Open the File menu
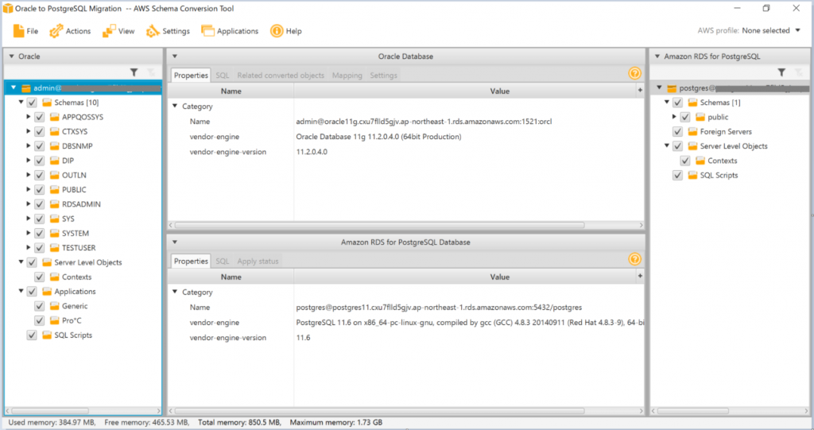Viewport: 814px width, 430px height. tap(25, 31)
